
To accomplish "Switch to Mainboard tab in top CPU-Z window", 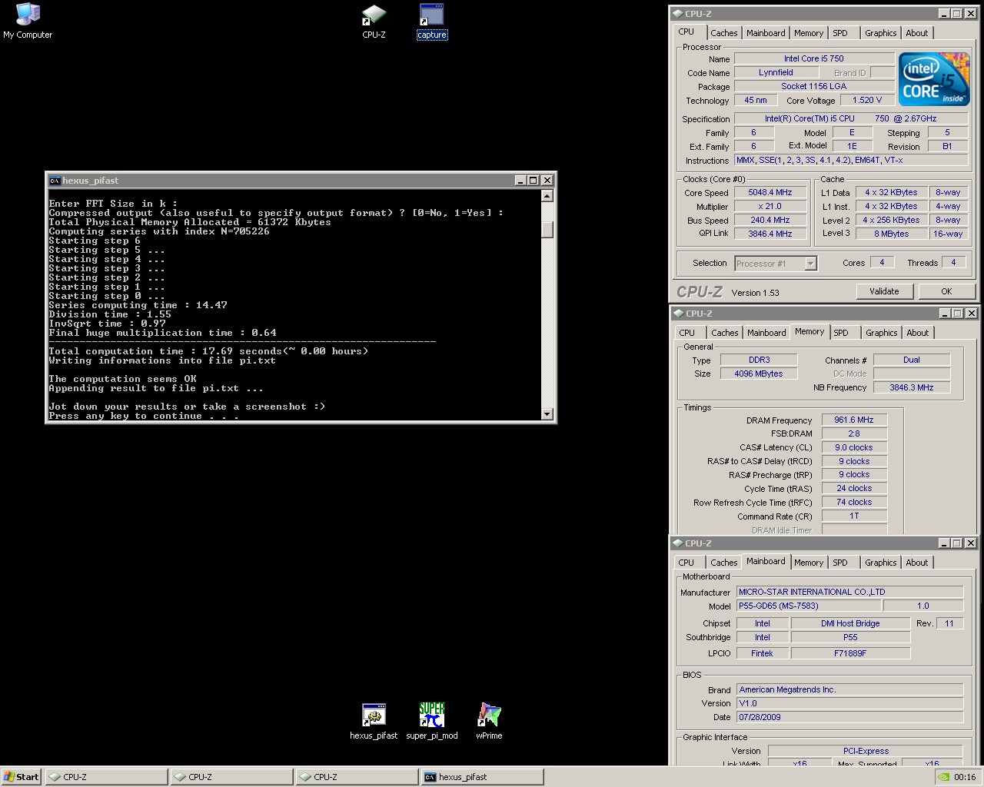I will [766, 33].
